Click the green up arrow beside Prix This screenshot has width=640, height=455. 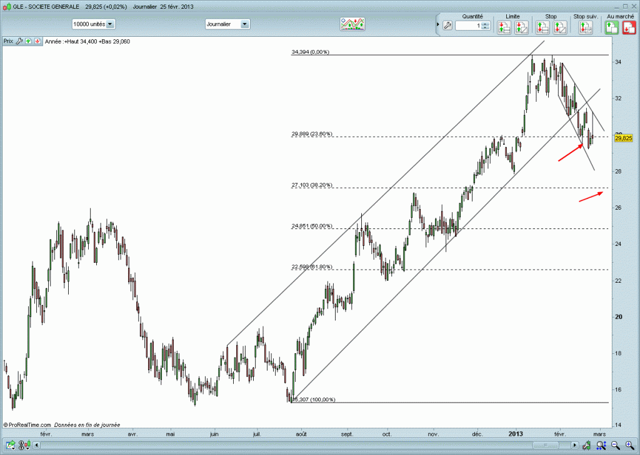coord(28,41)
